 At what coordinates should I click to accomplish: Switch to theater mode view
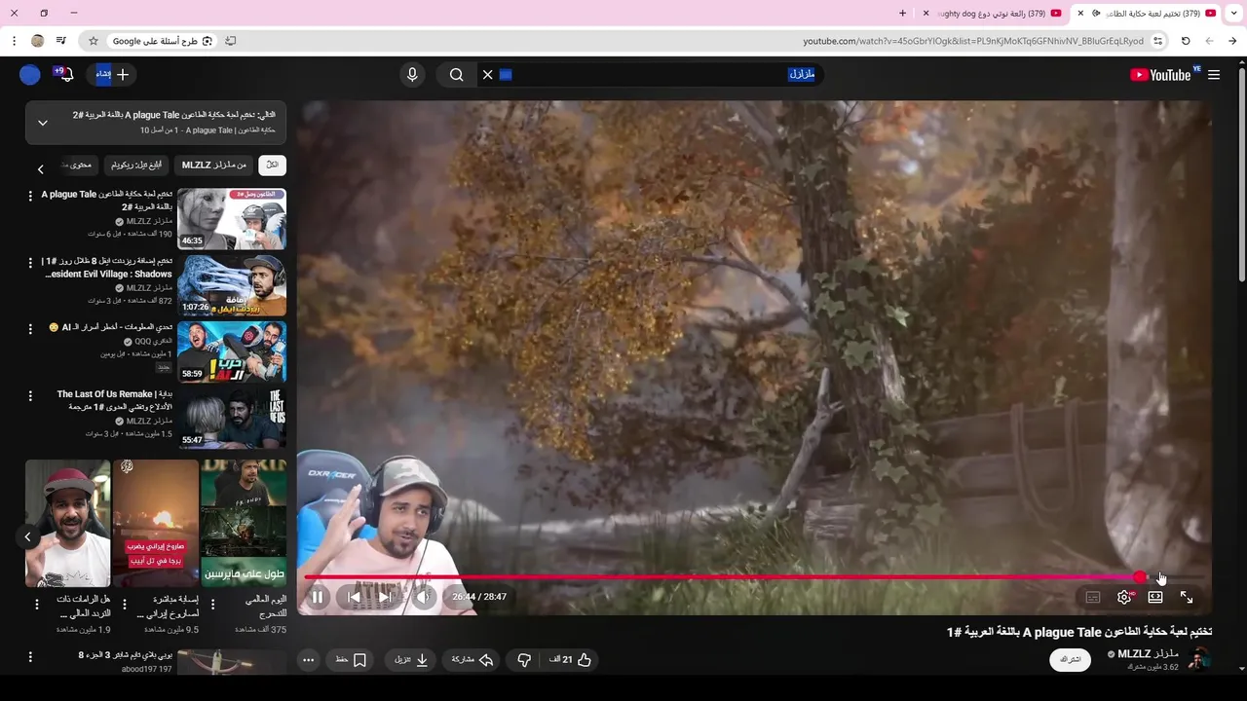1155,597
